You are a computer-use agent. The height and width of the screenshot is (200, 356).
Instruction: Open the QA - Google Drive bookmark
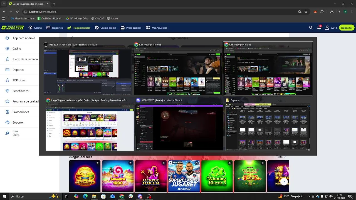click(x=77, y=19)
